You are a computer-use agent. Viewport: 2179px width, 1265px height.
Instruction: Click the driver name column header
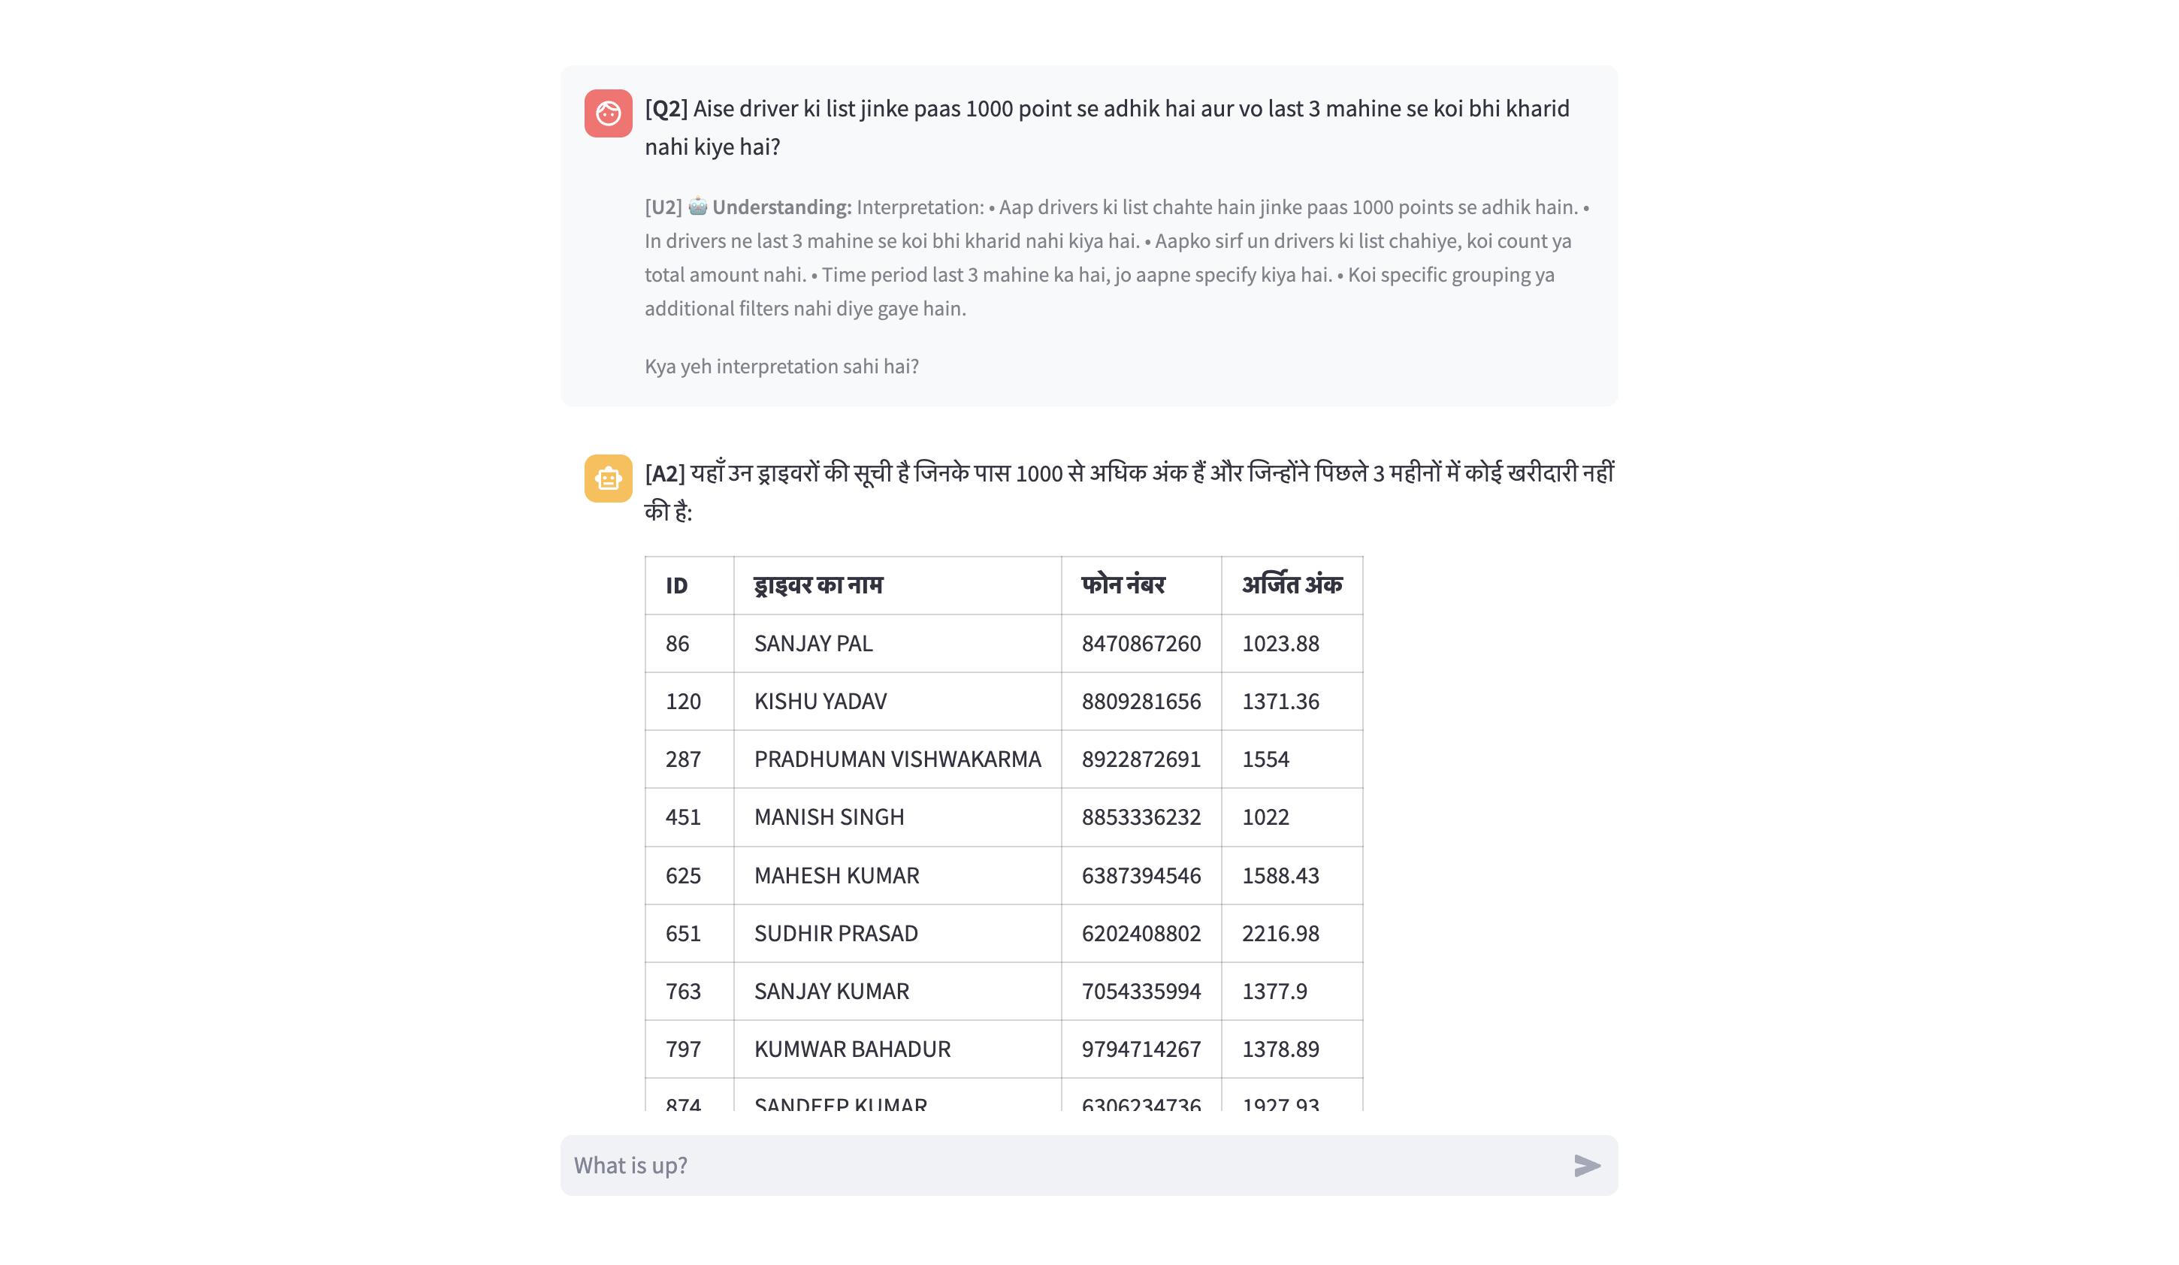click(x=818, y=585)
